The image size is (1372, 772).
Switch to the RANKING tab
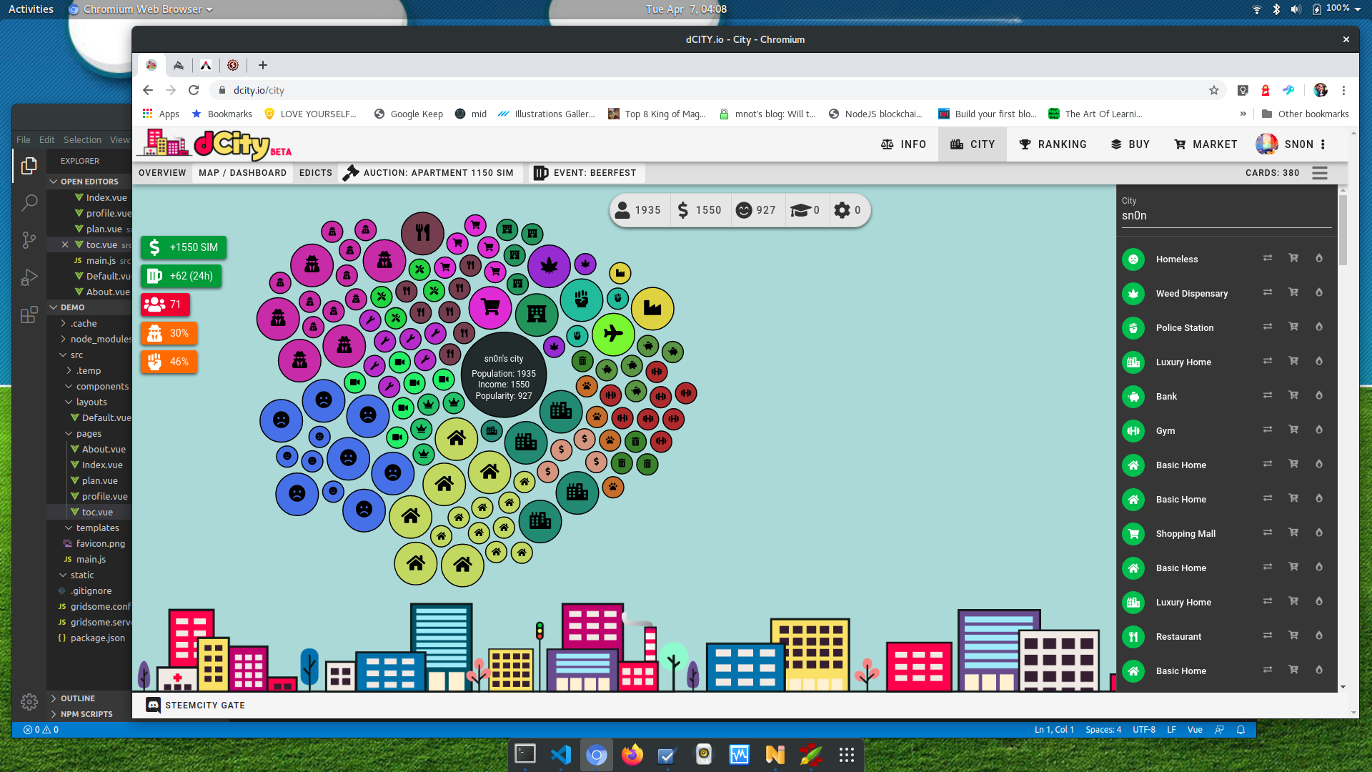1053,144
